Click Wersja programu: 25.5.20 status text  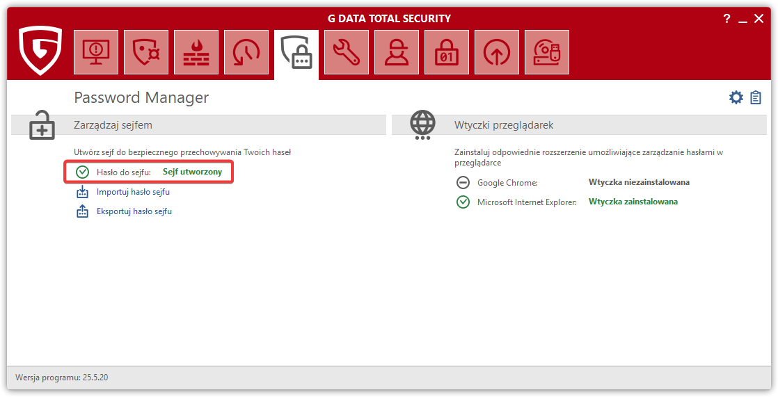point(61,377)
